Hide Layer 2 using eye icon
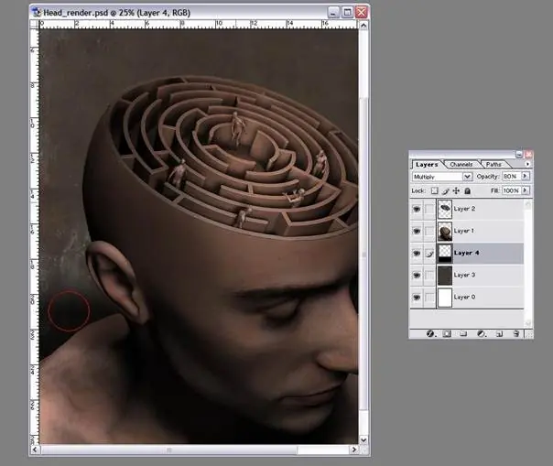The image size is (553, 466). pyautogui.click(x=417, y=210)
